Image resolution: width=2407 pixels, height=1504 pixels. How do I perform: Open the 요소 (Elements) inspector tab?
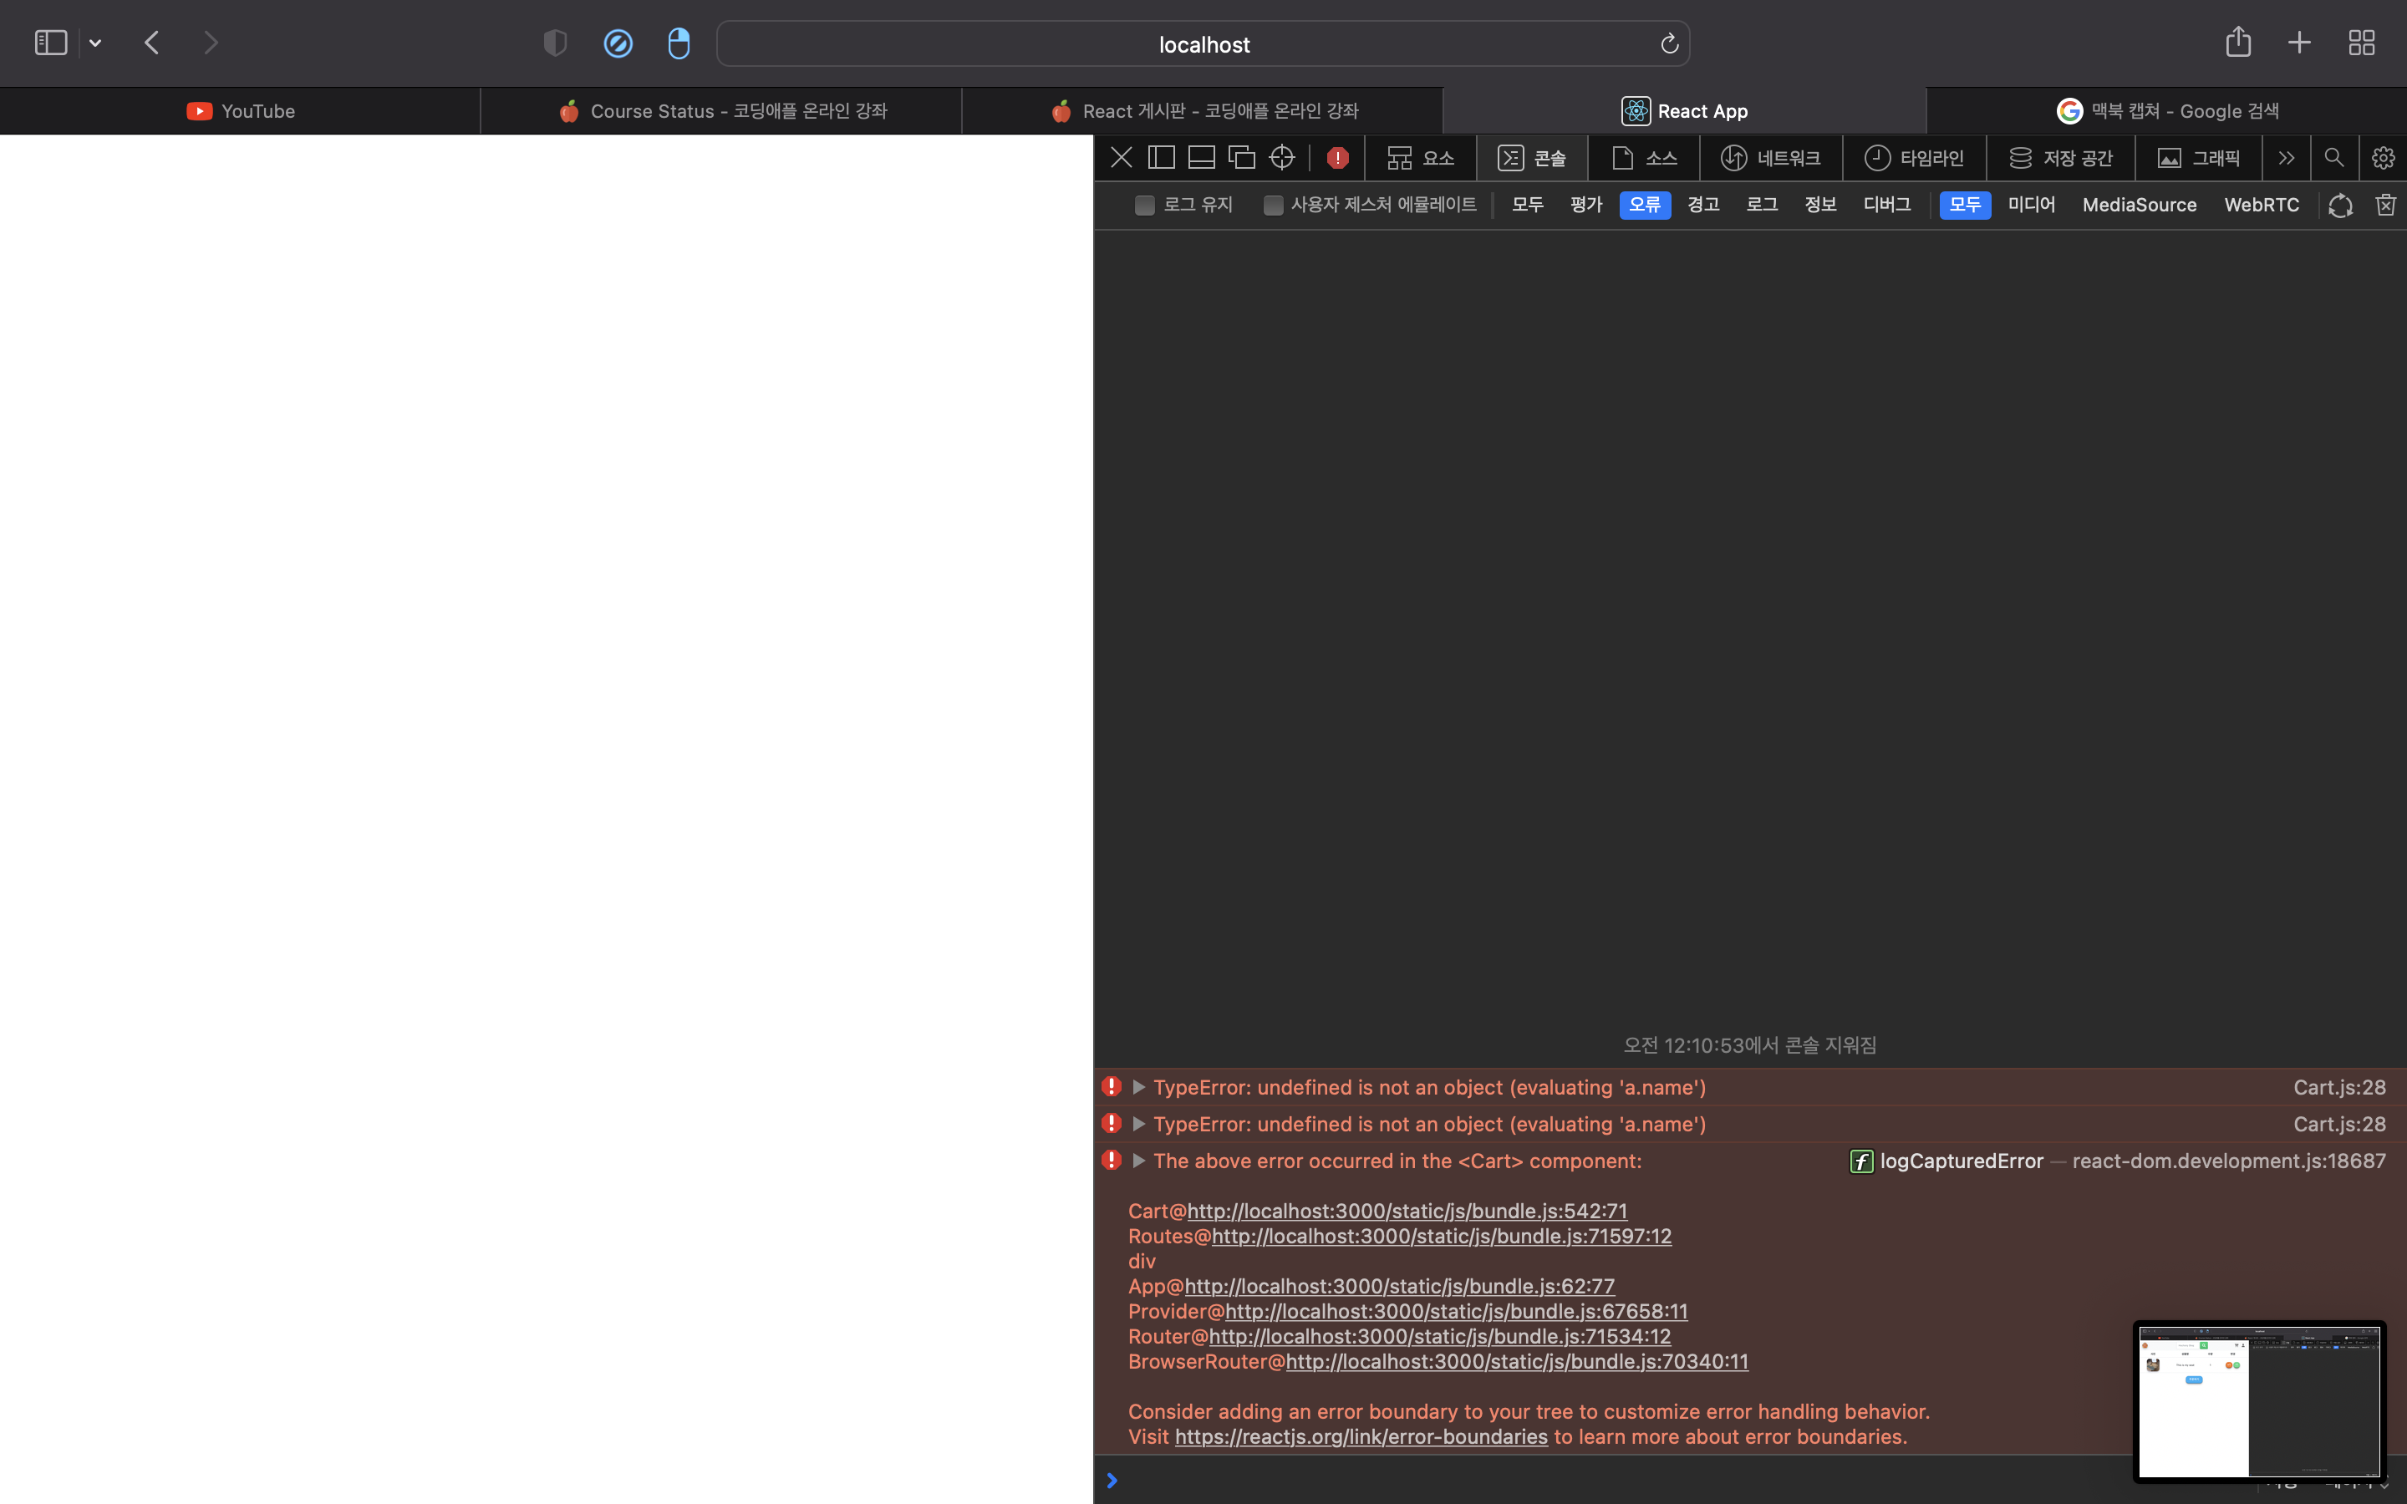click(1420, 157)
